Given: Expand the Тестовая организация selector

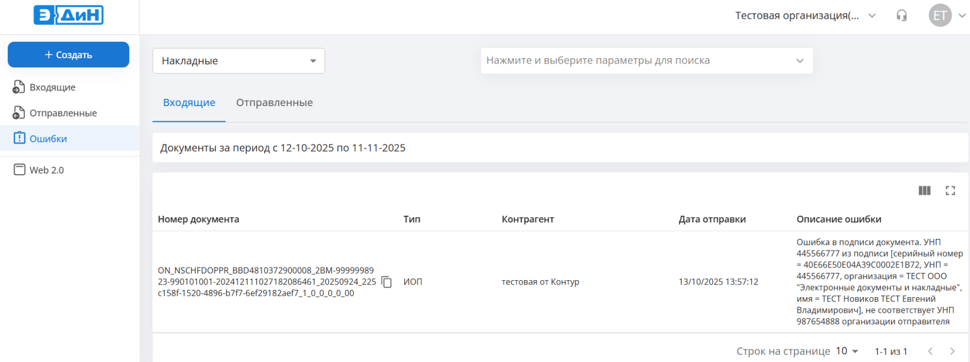Looking at the screenshot, I should click(x=805, y=16).
